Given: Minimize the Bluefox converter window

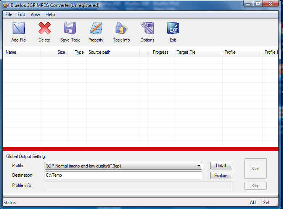Looking at the screenshot, I should coord(249,3).
